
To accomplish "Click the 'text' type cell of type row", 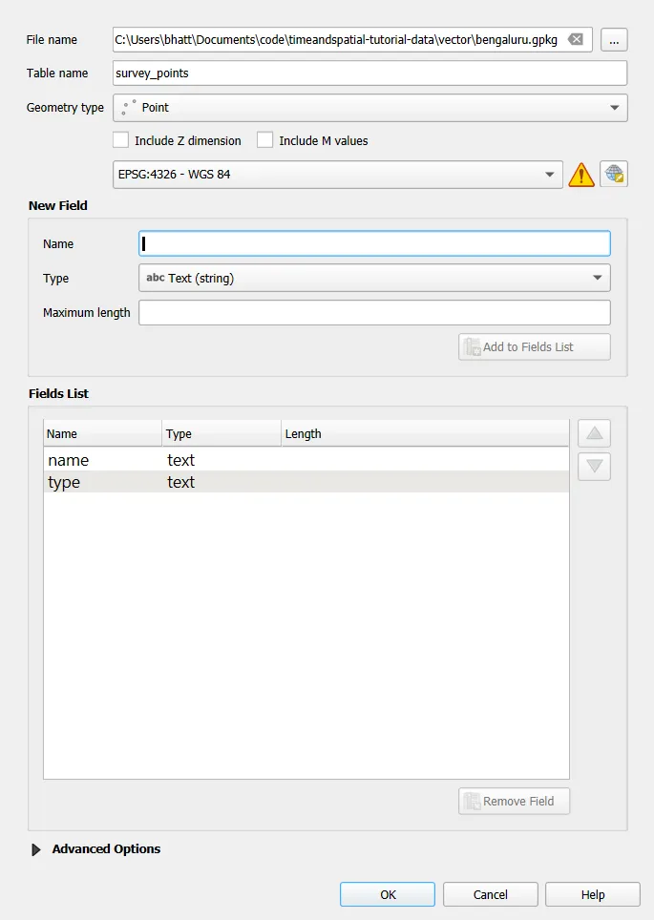I will click(180, 482).
